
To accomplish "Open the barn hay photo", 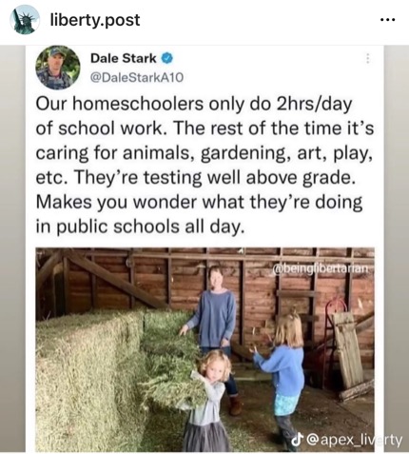I will [x=204, y=349].
